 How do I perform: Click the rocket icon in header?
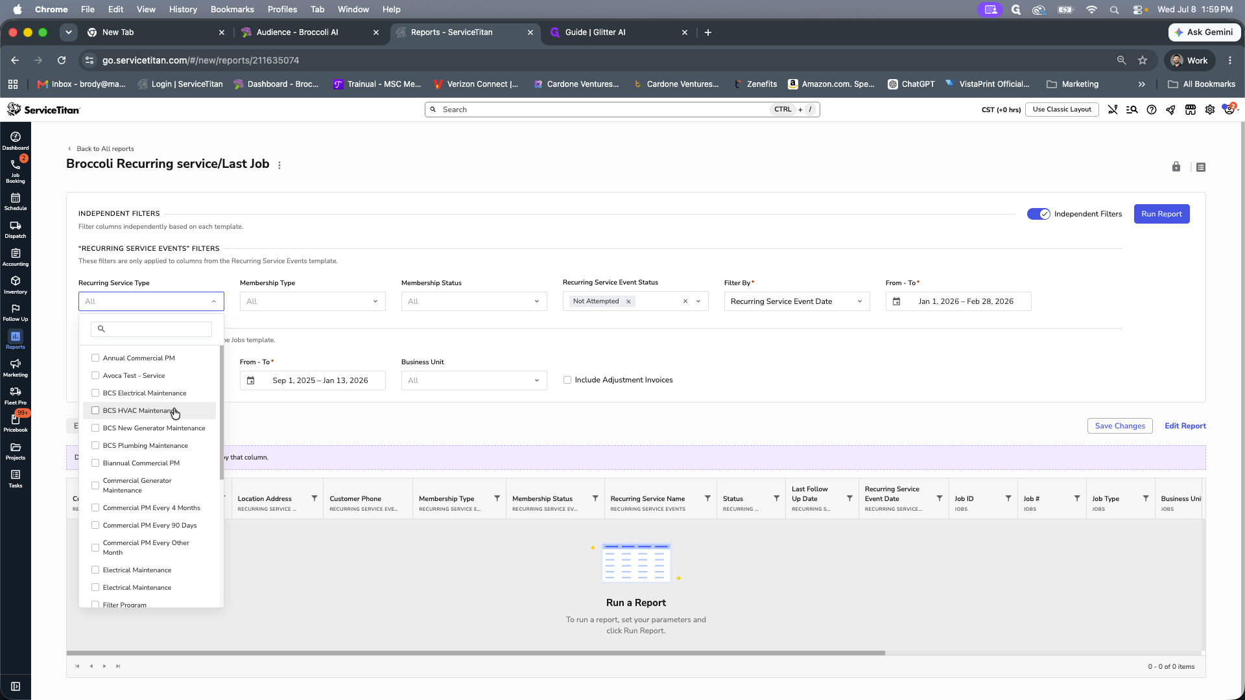(1171, 110)
